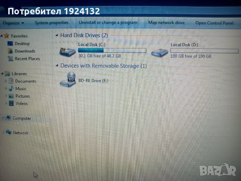This screenshot has width=241, height=181.
Task: Expand the Pictures library tree node
Action: click(x=6, y=96)
